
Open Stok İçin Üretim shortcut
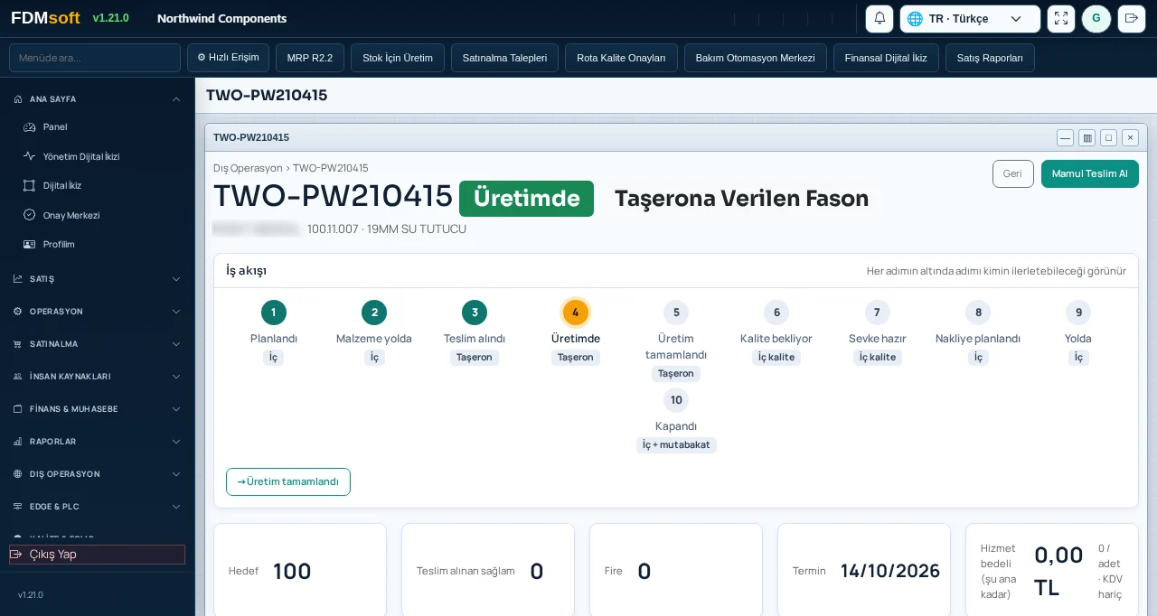coord(398,58)
